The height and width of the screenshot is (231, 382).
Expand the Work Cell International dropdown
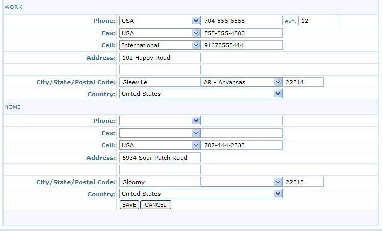(160, 45)
